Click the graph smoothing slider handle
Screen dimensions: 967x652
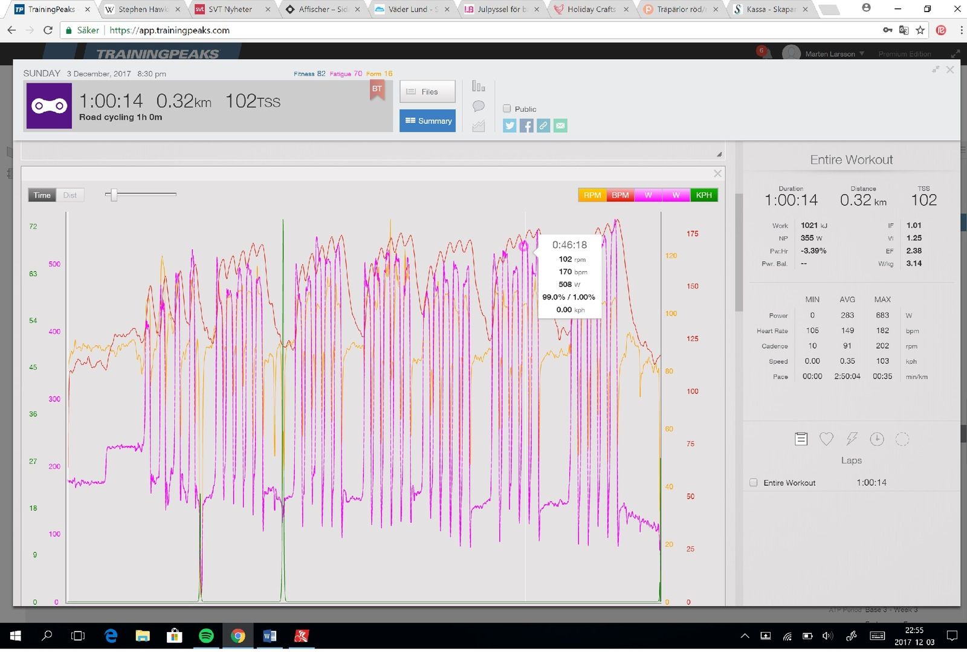tap(114, 195)
